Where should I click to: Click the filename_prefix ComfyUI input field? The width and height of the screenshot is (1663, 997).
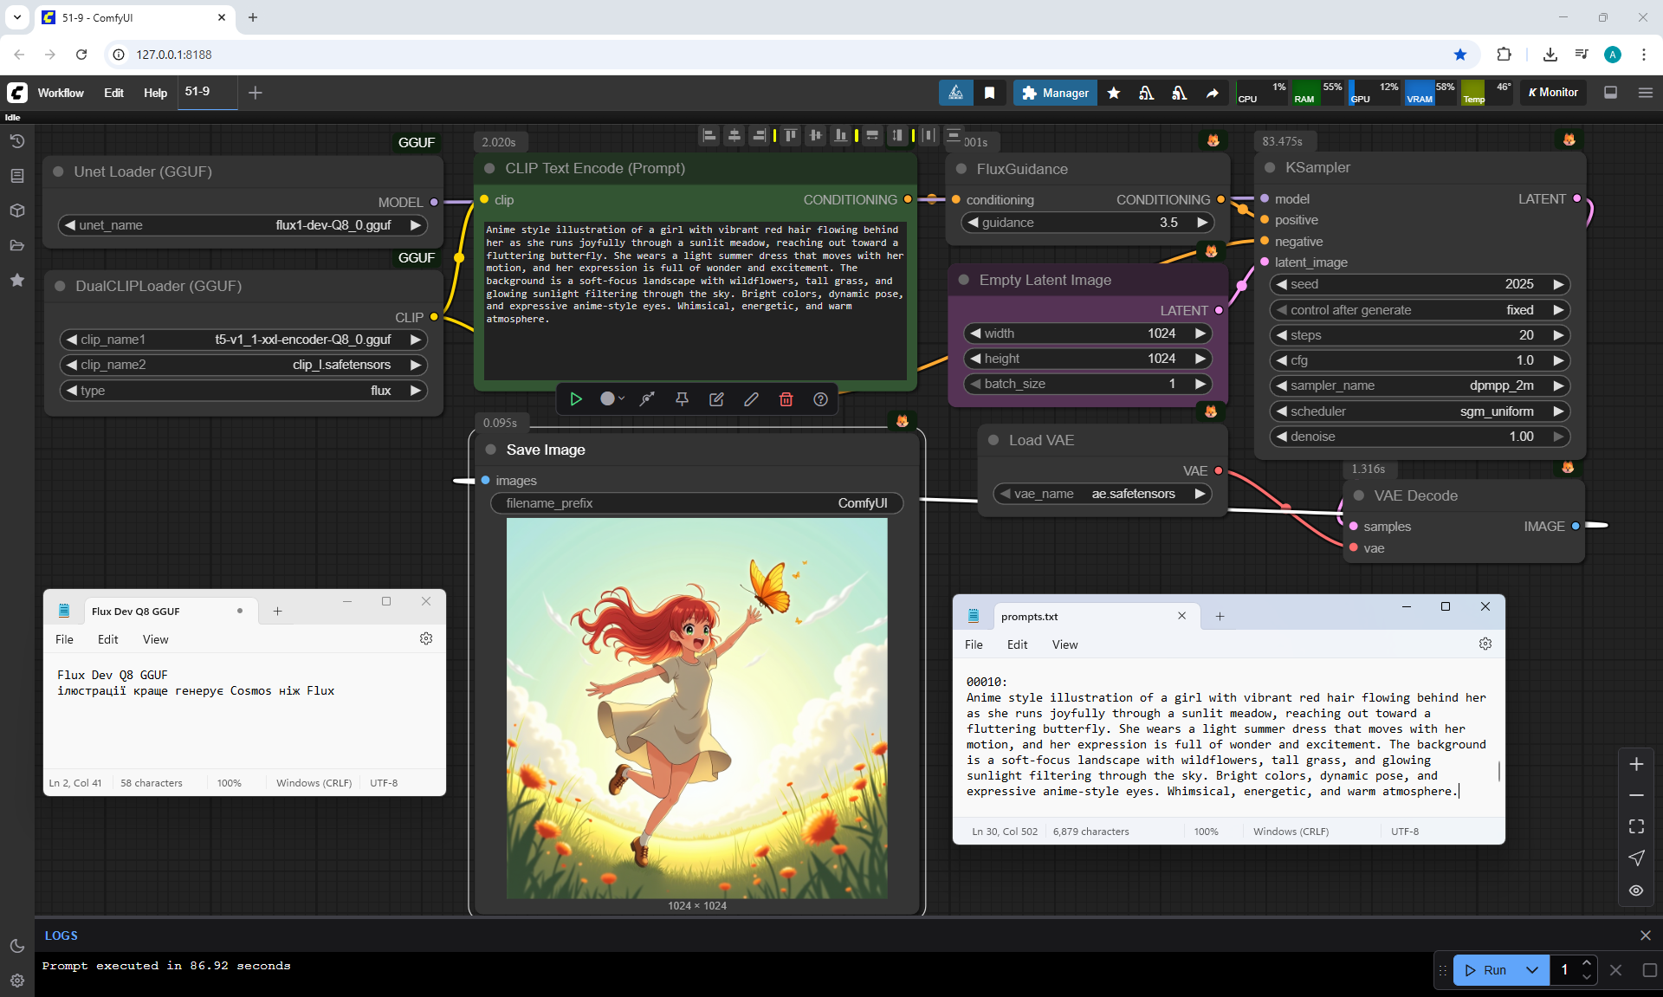click(696, 503)
